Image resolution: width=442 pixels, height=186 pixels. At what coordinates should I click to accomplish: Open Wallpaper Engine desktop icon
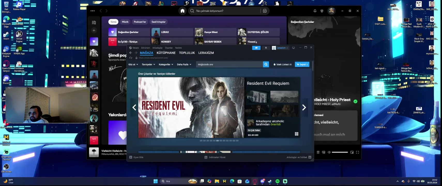[x=6, y=51]
